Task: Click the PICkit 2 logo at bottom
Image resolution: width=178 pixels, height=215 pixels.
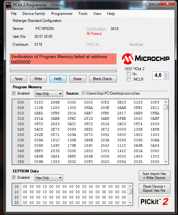Action: click(155, 202)
